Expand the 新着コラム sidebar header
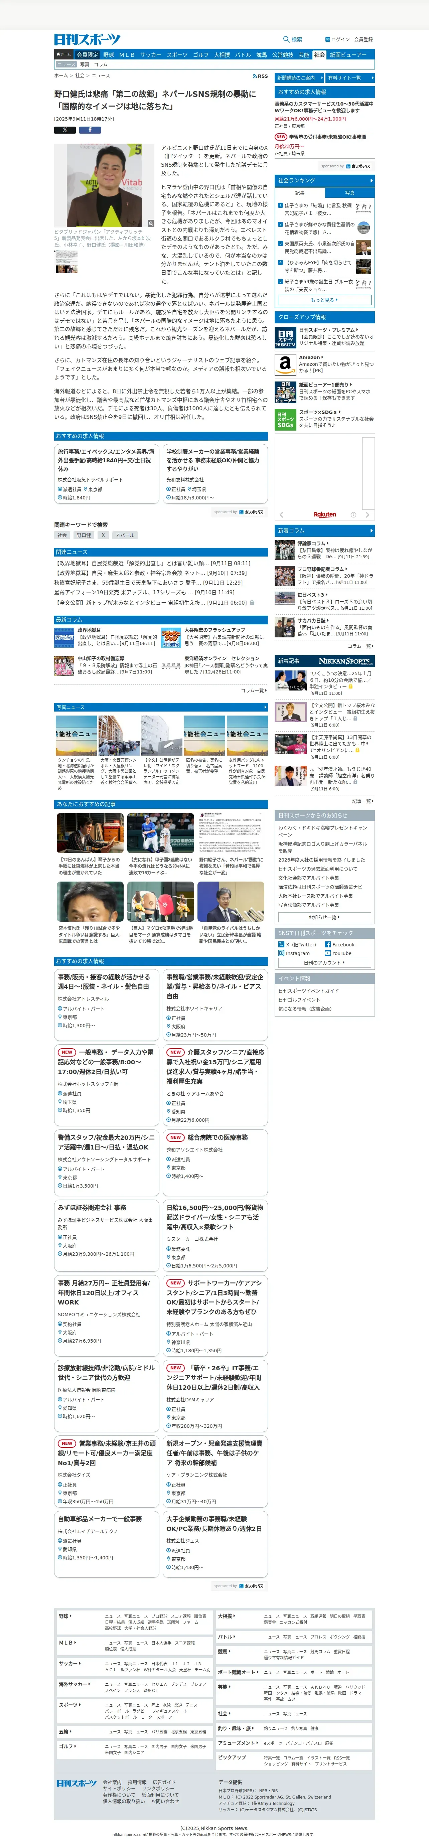Image resolution: width=429 pixels, height=1848 pixels. [x=324, y=530]
